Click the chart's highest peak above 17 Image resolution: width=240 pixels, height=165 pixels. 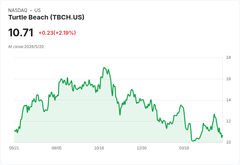(104, 68)
